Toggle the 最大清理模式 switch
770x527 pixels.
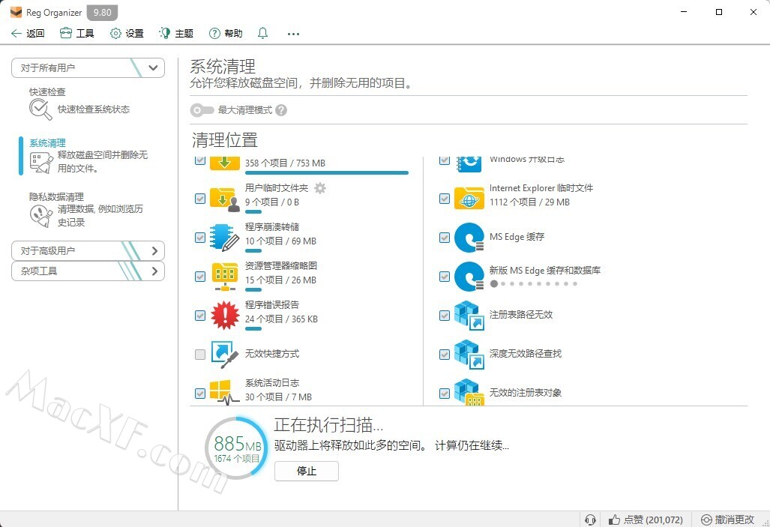(x=202, y=110)
